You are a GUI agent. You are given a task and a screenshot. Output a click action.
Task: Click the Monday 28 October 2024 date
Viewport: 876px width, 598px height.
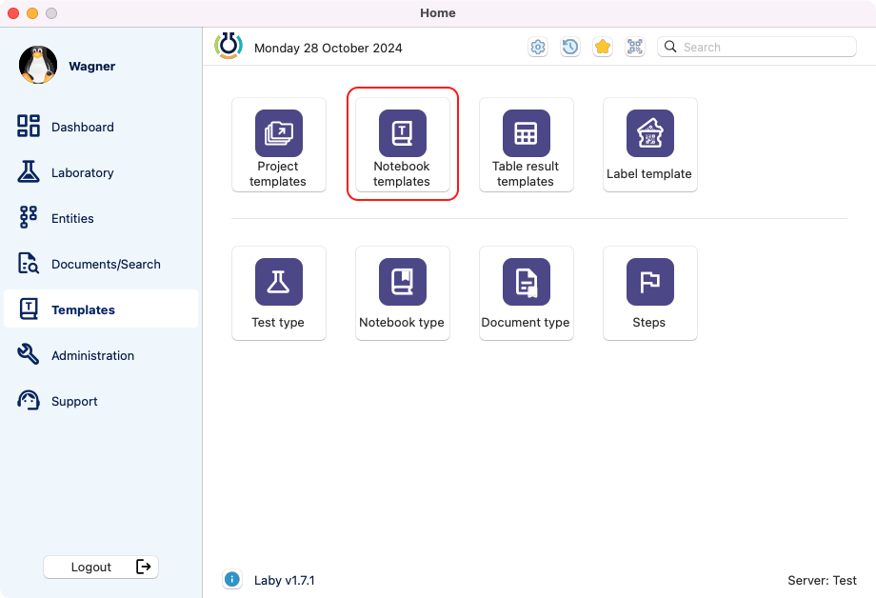[x=328, y=48]
